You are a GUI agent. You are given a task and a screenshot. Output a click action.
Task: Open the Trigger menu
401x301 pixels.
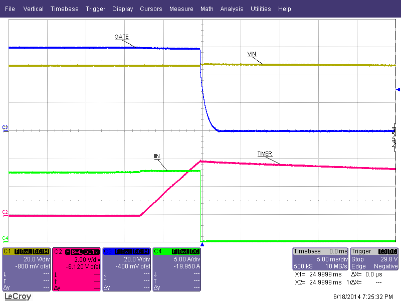tap(95, 9)
